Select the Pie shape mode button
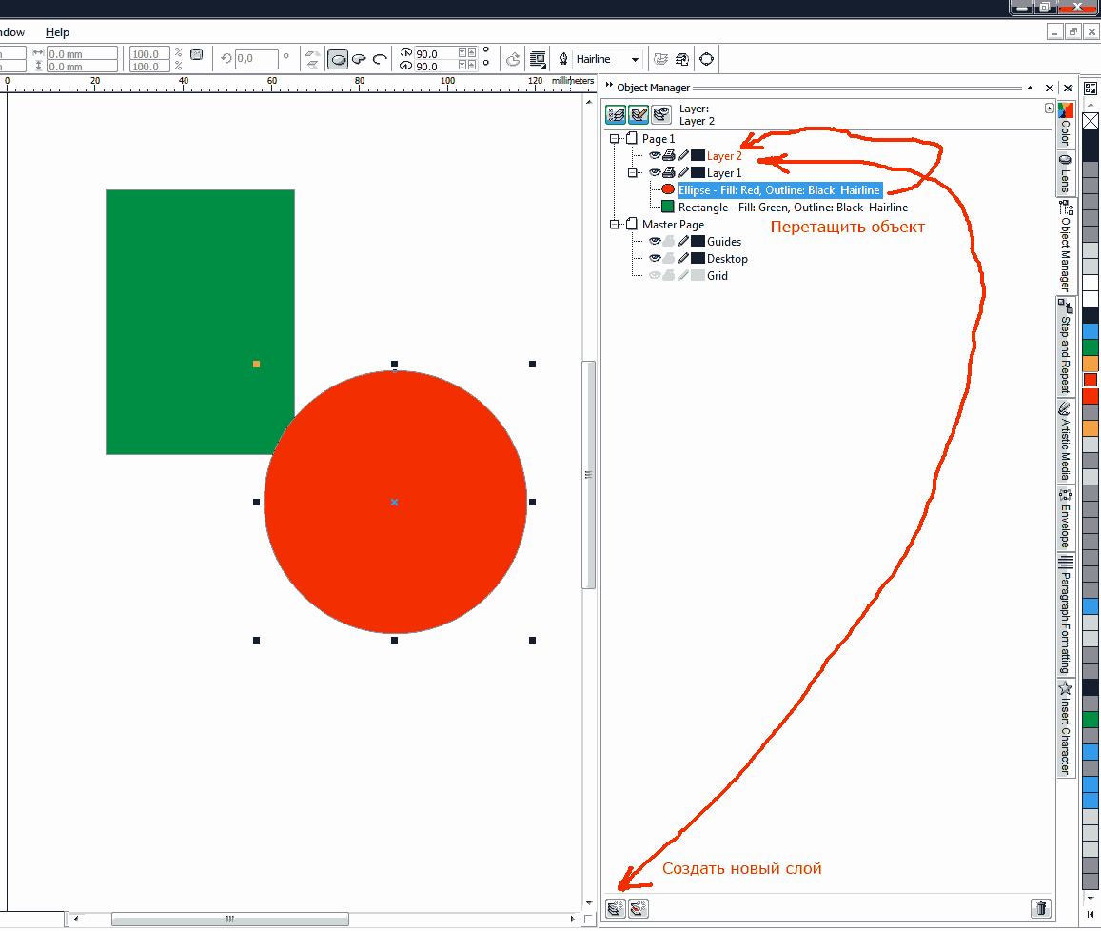Viewport: 1101px width, 931px height. coord(359,59)
